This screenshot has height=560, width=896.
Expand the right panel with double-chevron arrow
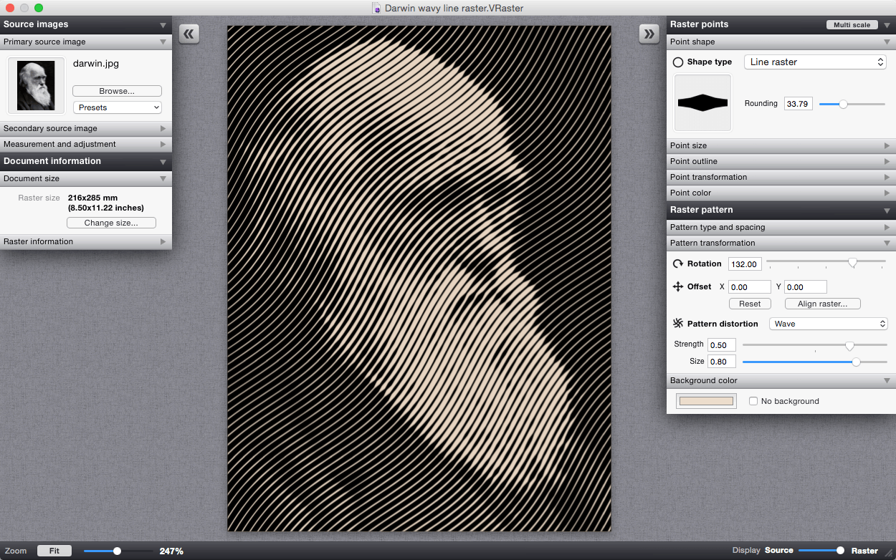[x=649, y=33]
